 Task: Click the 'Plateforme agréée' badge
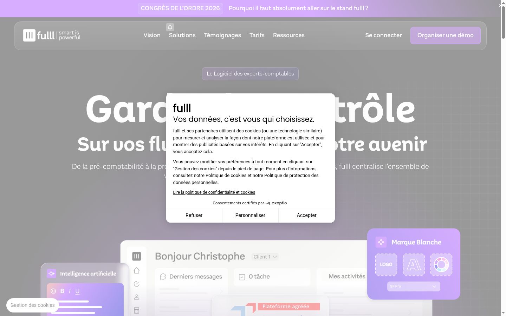[x=289, y=307]
